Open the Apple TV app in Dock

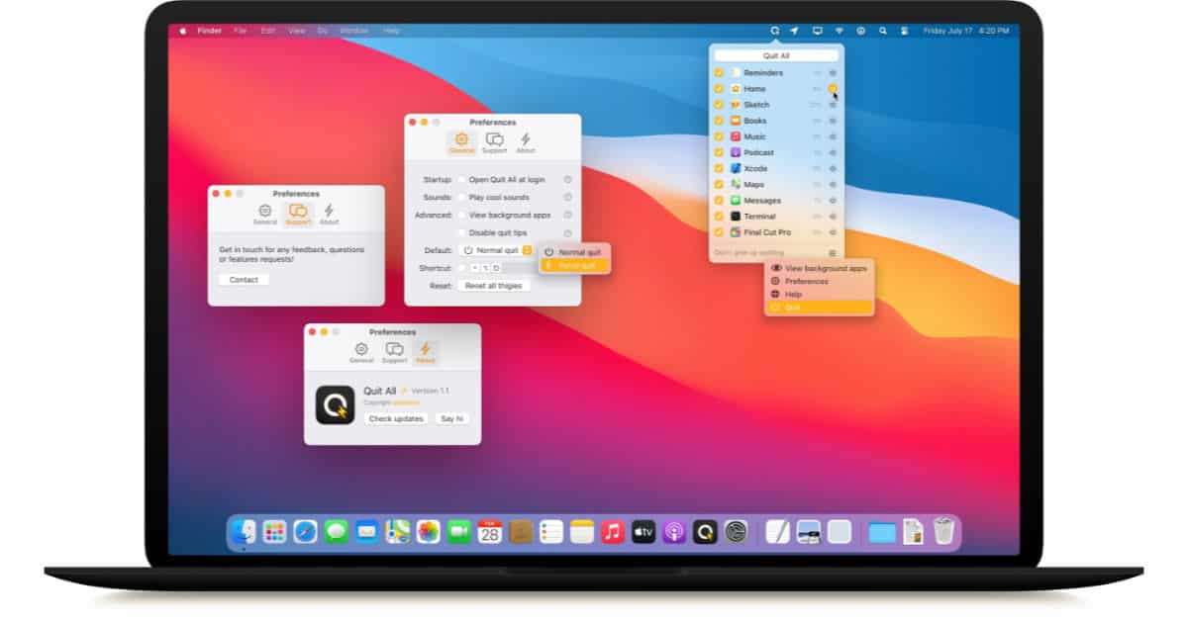643,532
